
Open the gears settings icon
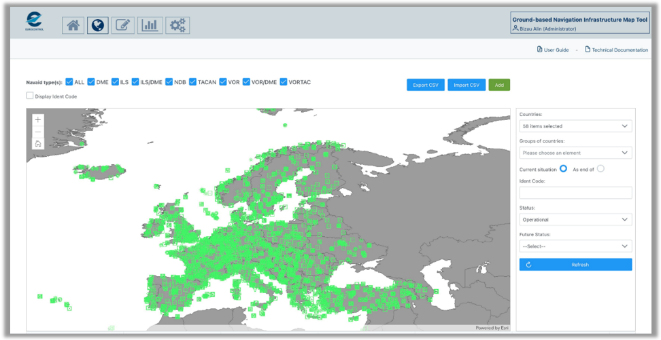(x=177, y=26)
